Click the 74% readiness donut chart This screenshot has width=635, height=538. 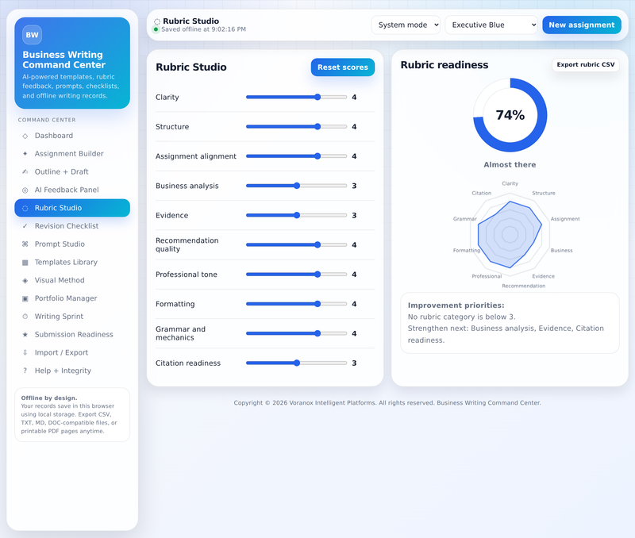510,115
